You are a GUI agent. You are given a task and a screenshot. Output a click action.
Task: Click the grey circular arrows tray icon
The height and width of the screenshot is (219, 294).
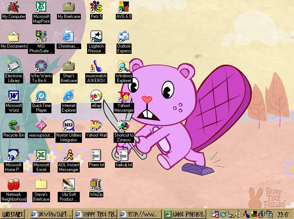(262, 214)
